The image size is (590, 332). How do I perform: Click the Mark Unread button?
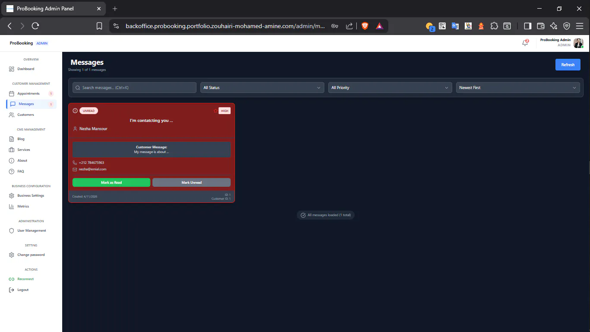click(x=191, y=182)
